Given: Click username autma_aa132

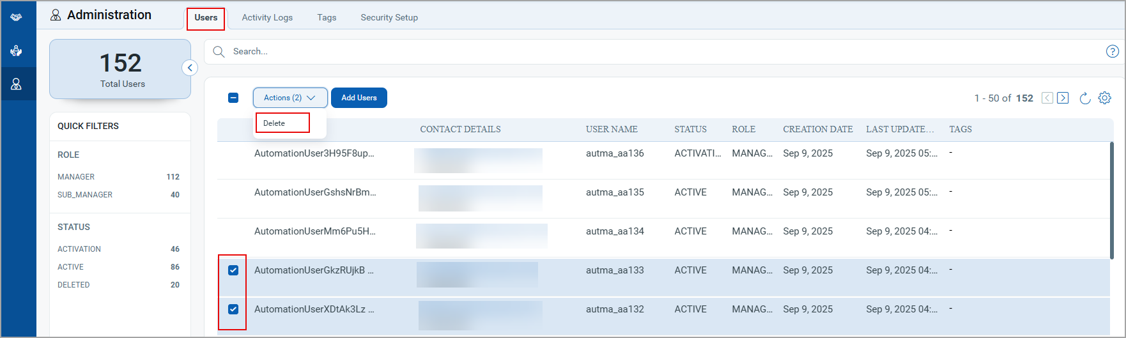Looking at the screenshot, I should point(615,309).
